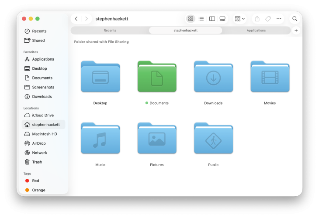
Task: Open the search magnifier icon
Action: 295,19
